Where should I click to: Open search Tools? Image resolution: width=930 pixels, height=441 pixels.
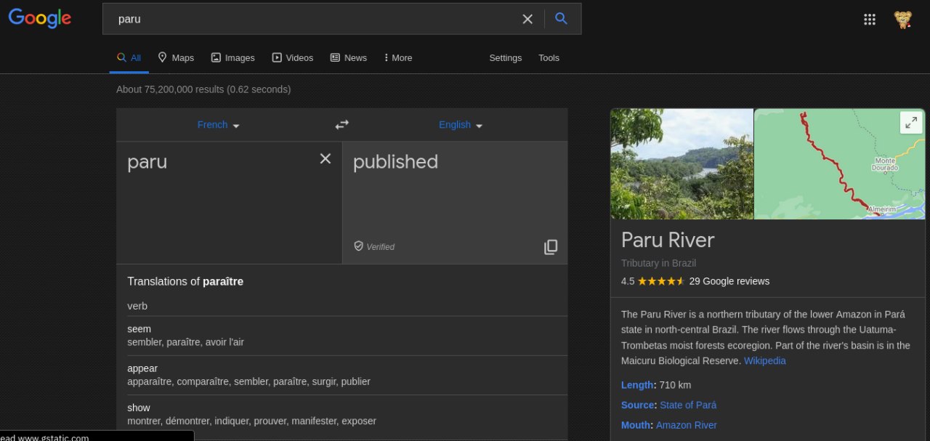[x=549, y=58]
